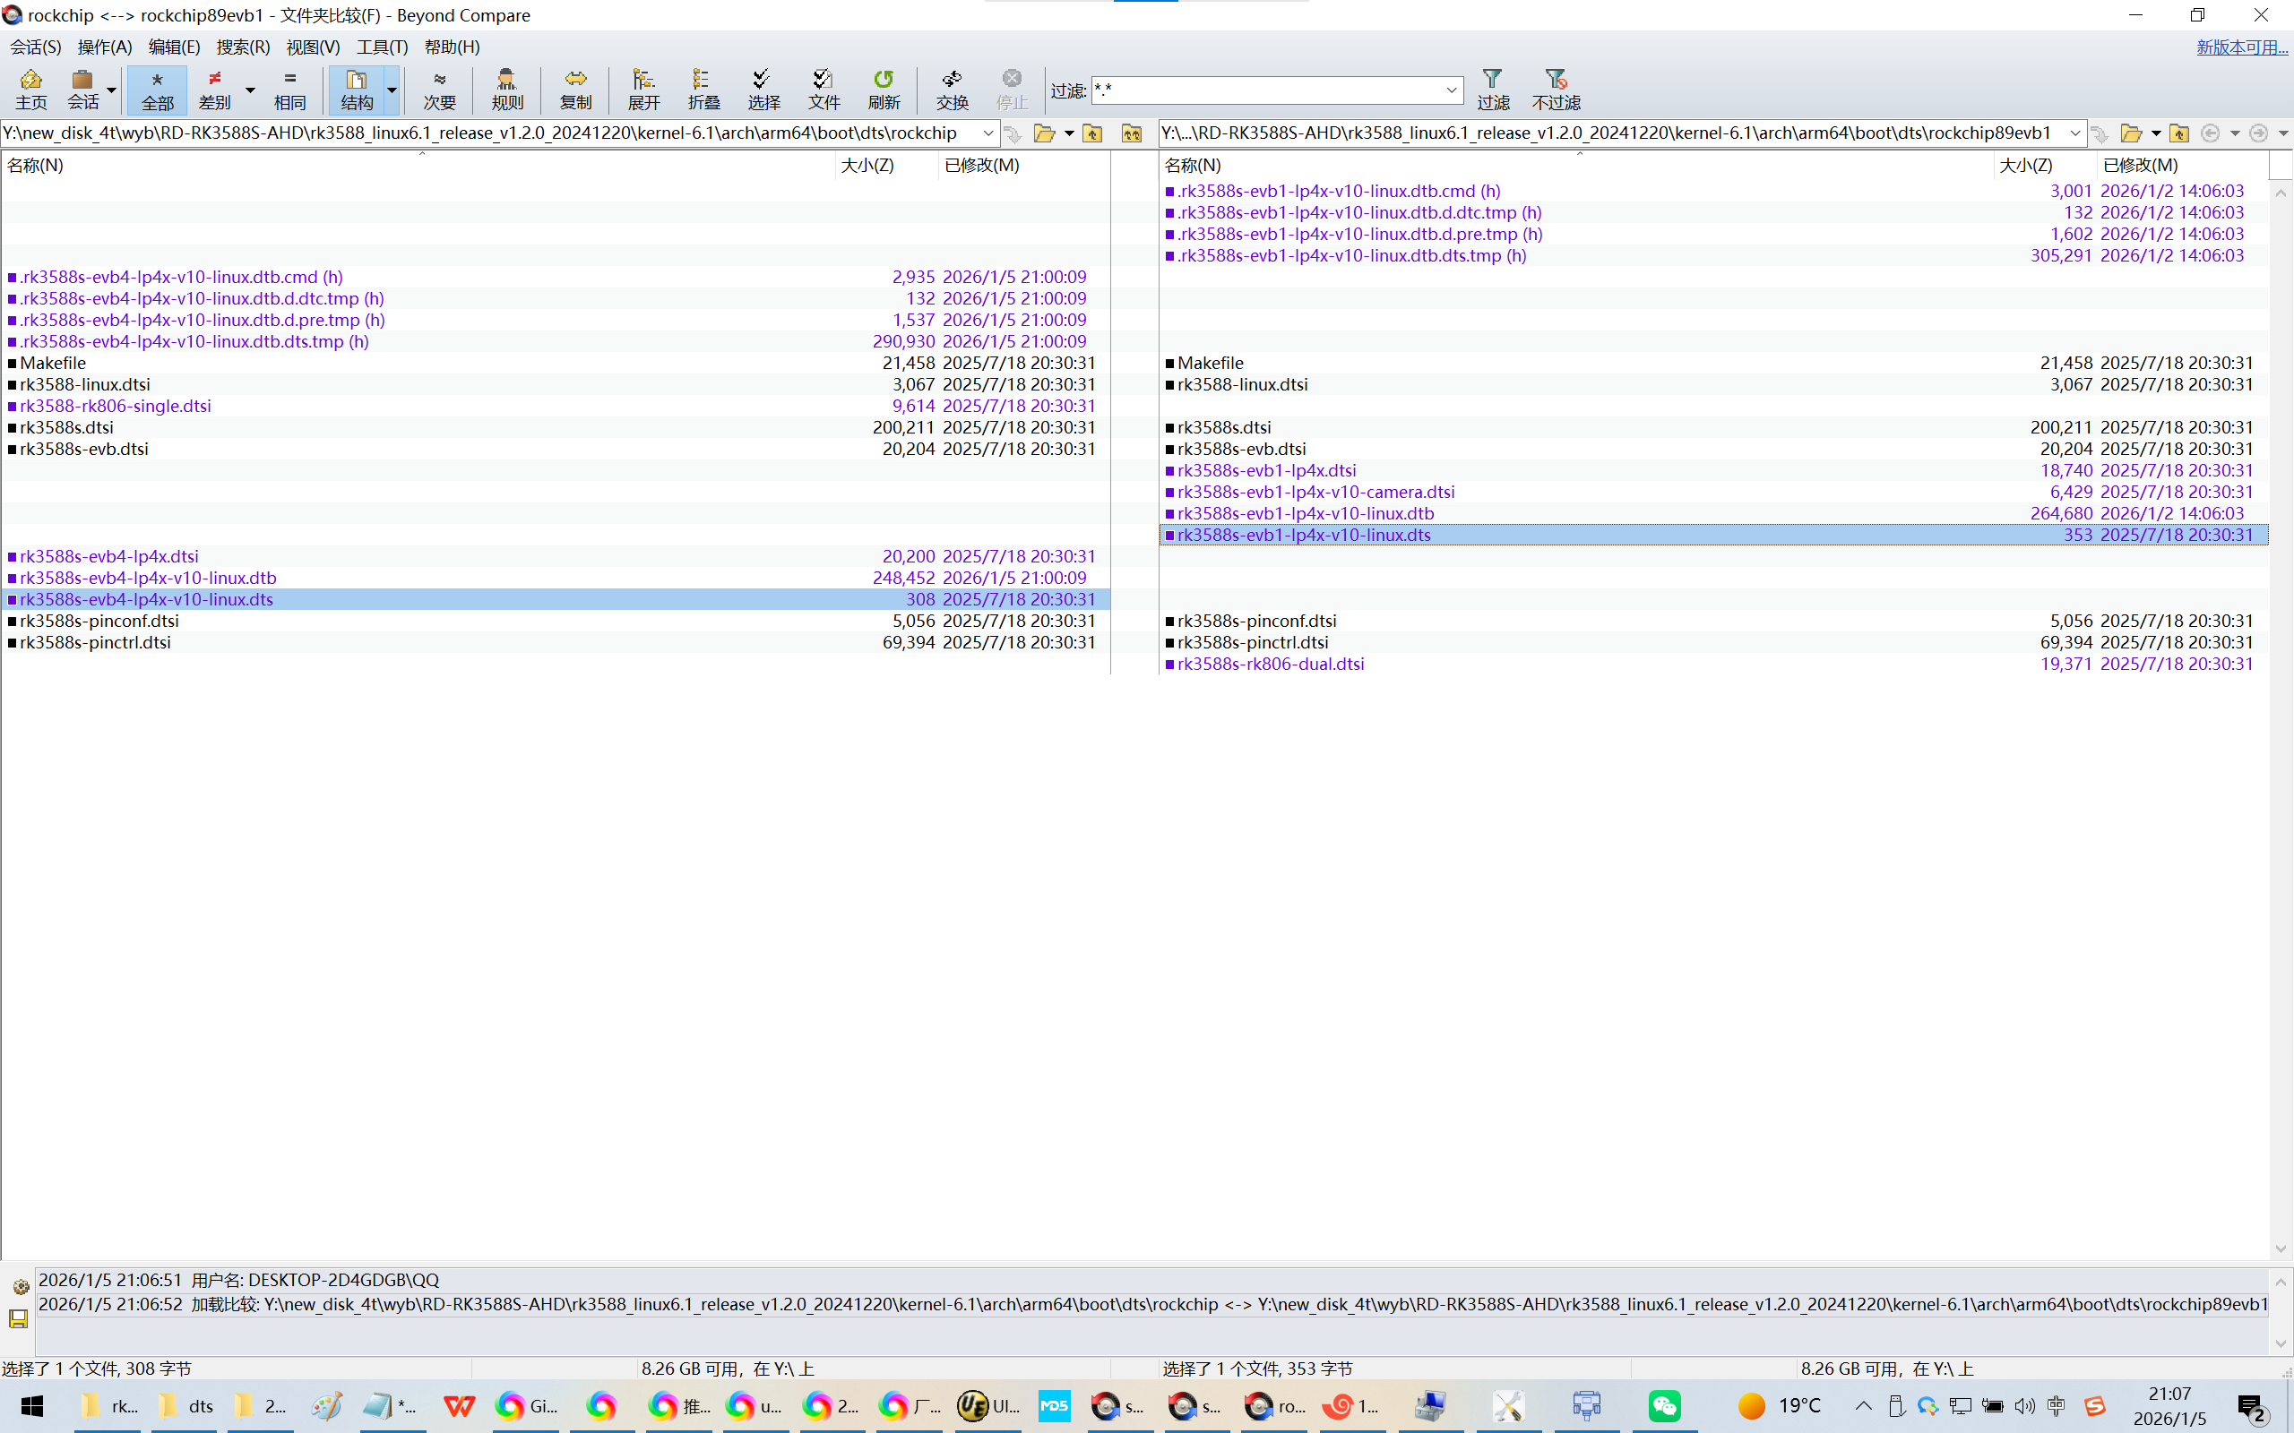Toggle the 相同 show same filter
The image size is (2294, 1433).
coord(289,89)
